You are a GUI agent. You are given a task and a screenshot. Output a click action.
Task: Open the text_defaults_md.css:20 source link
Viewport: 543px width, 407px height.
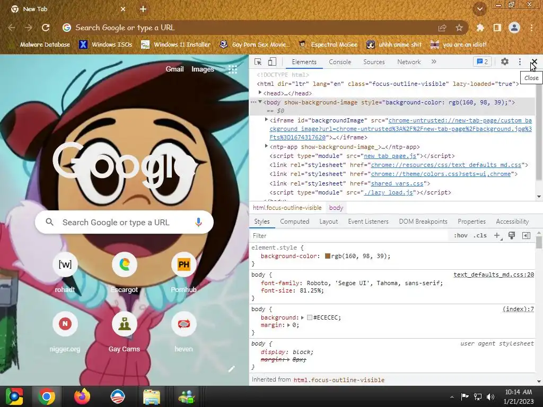[x=494, y=275]
